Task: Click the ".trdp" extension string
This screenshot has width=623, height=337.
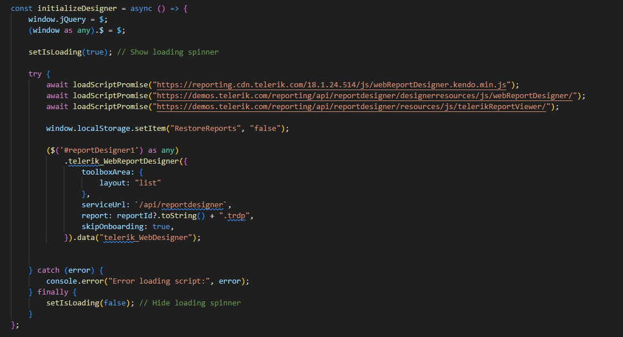Action: pos(236,216)
